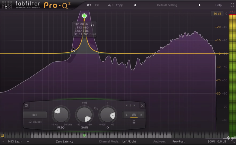
Task: Click the +28.45 dB gain value
Action: tap(81, 31)
